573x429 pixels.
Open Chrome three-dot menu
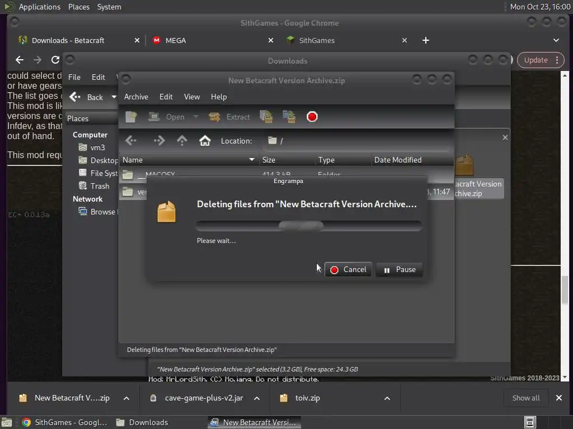tap(557, 60)
